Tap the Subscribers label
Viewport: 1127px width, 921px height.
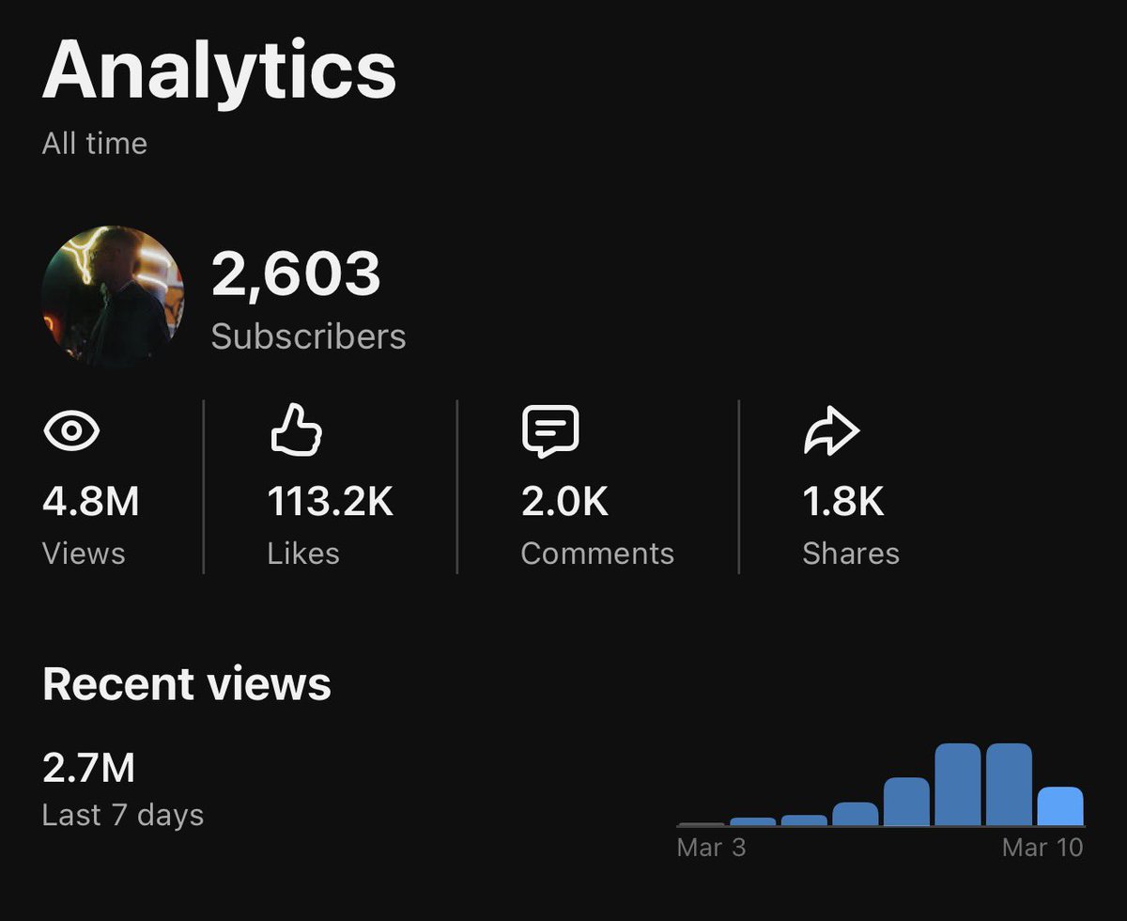308,336
